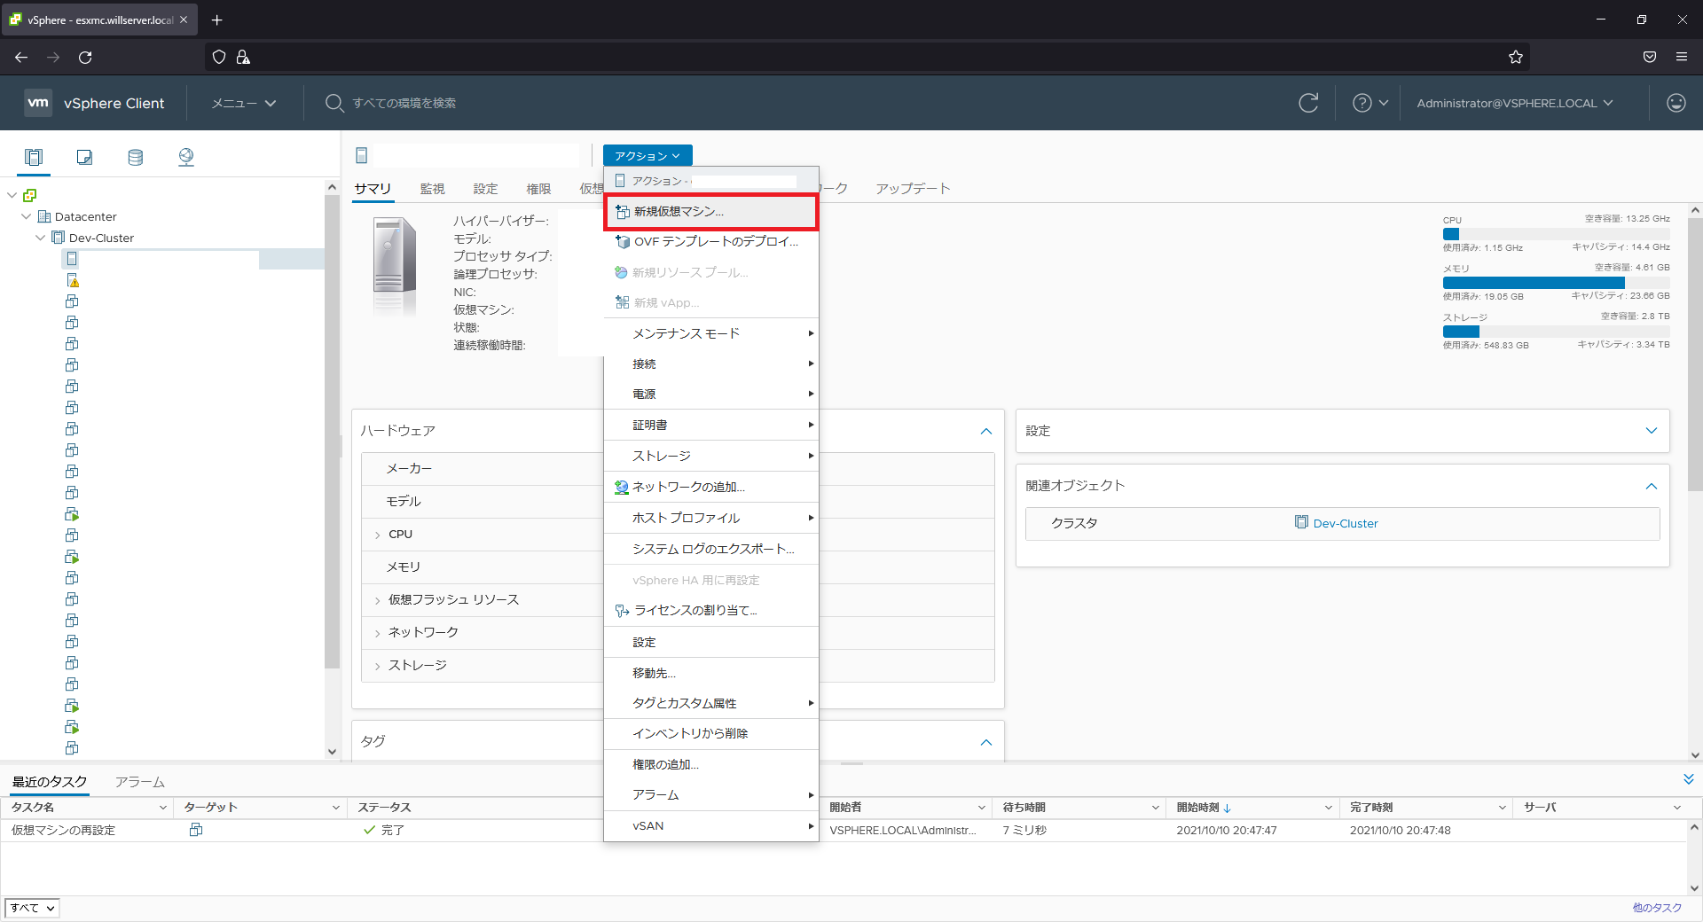Click the VM target icon in task row

click(196, 830)
